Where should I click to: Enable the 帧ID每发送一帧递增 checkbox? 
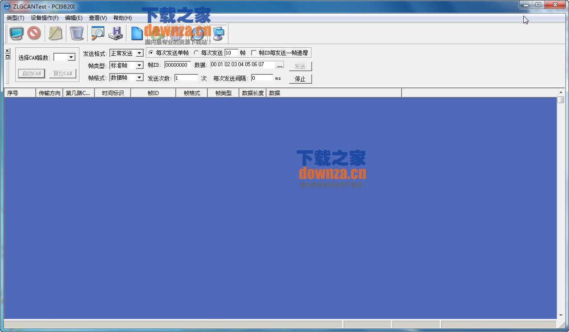(x=254, y=53)
